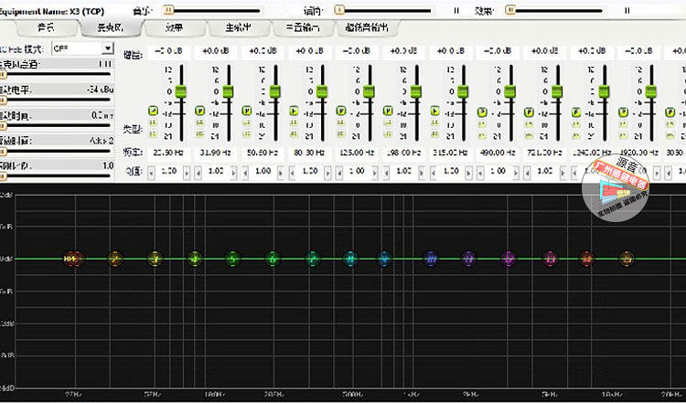Screen dimensions: 686x403
Task: Select the peaking (P) filter type for the 490.00 Hz band
Action: click(x=482, y=111)
